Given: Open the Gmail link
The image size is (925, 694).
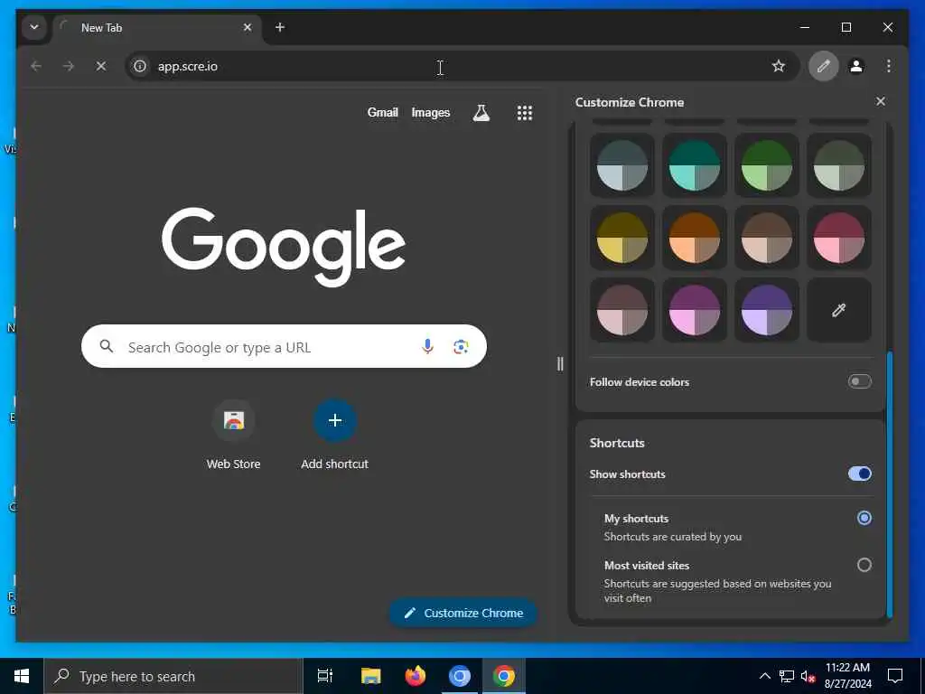Looking at the screenshot, I should [382, 113].
